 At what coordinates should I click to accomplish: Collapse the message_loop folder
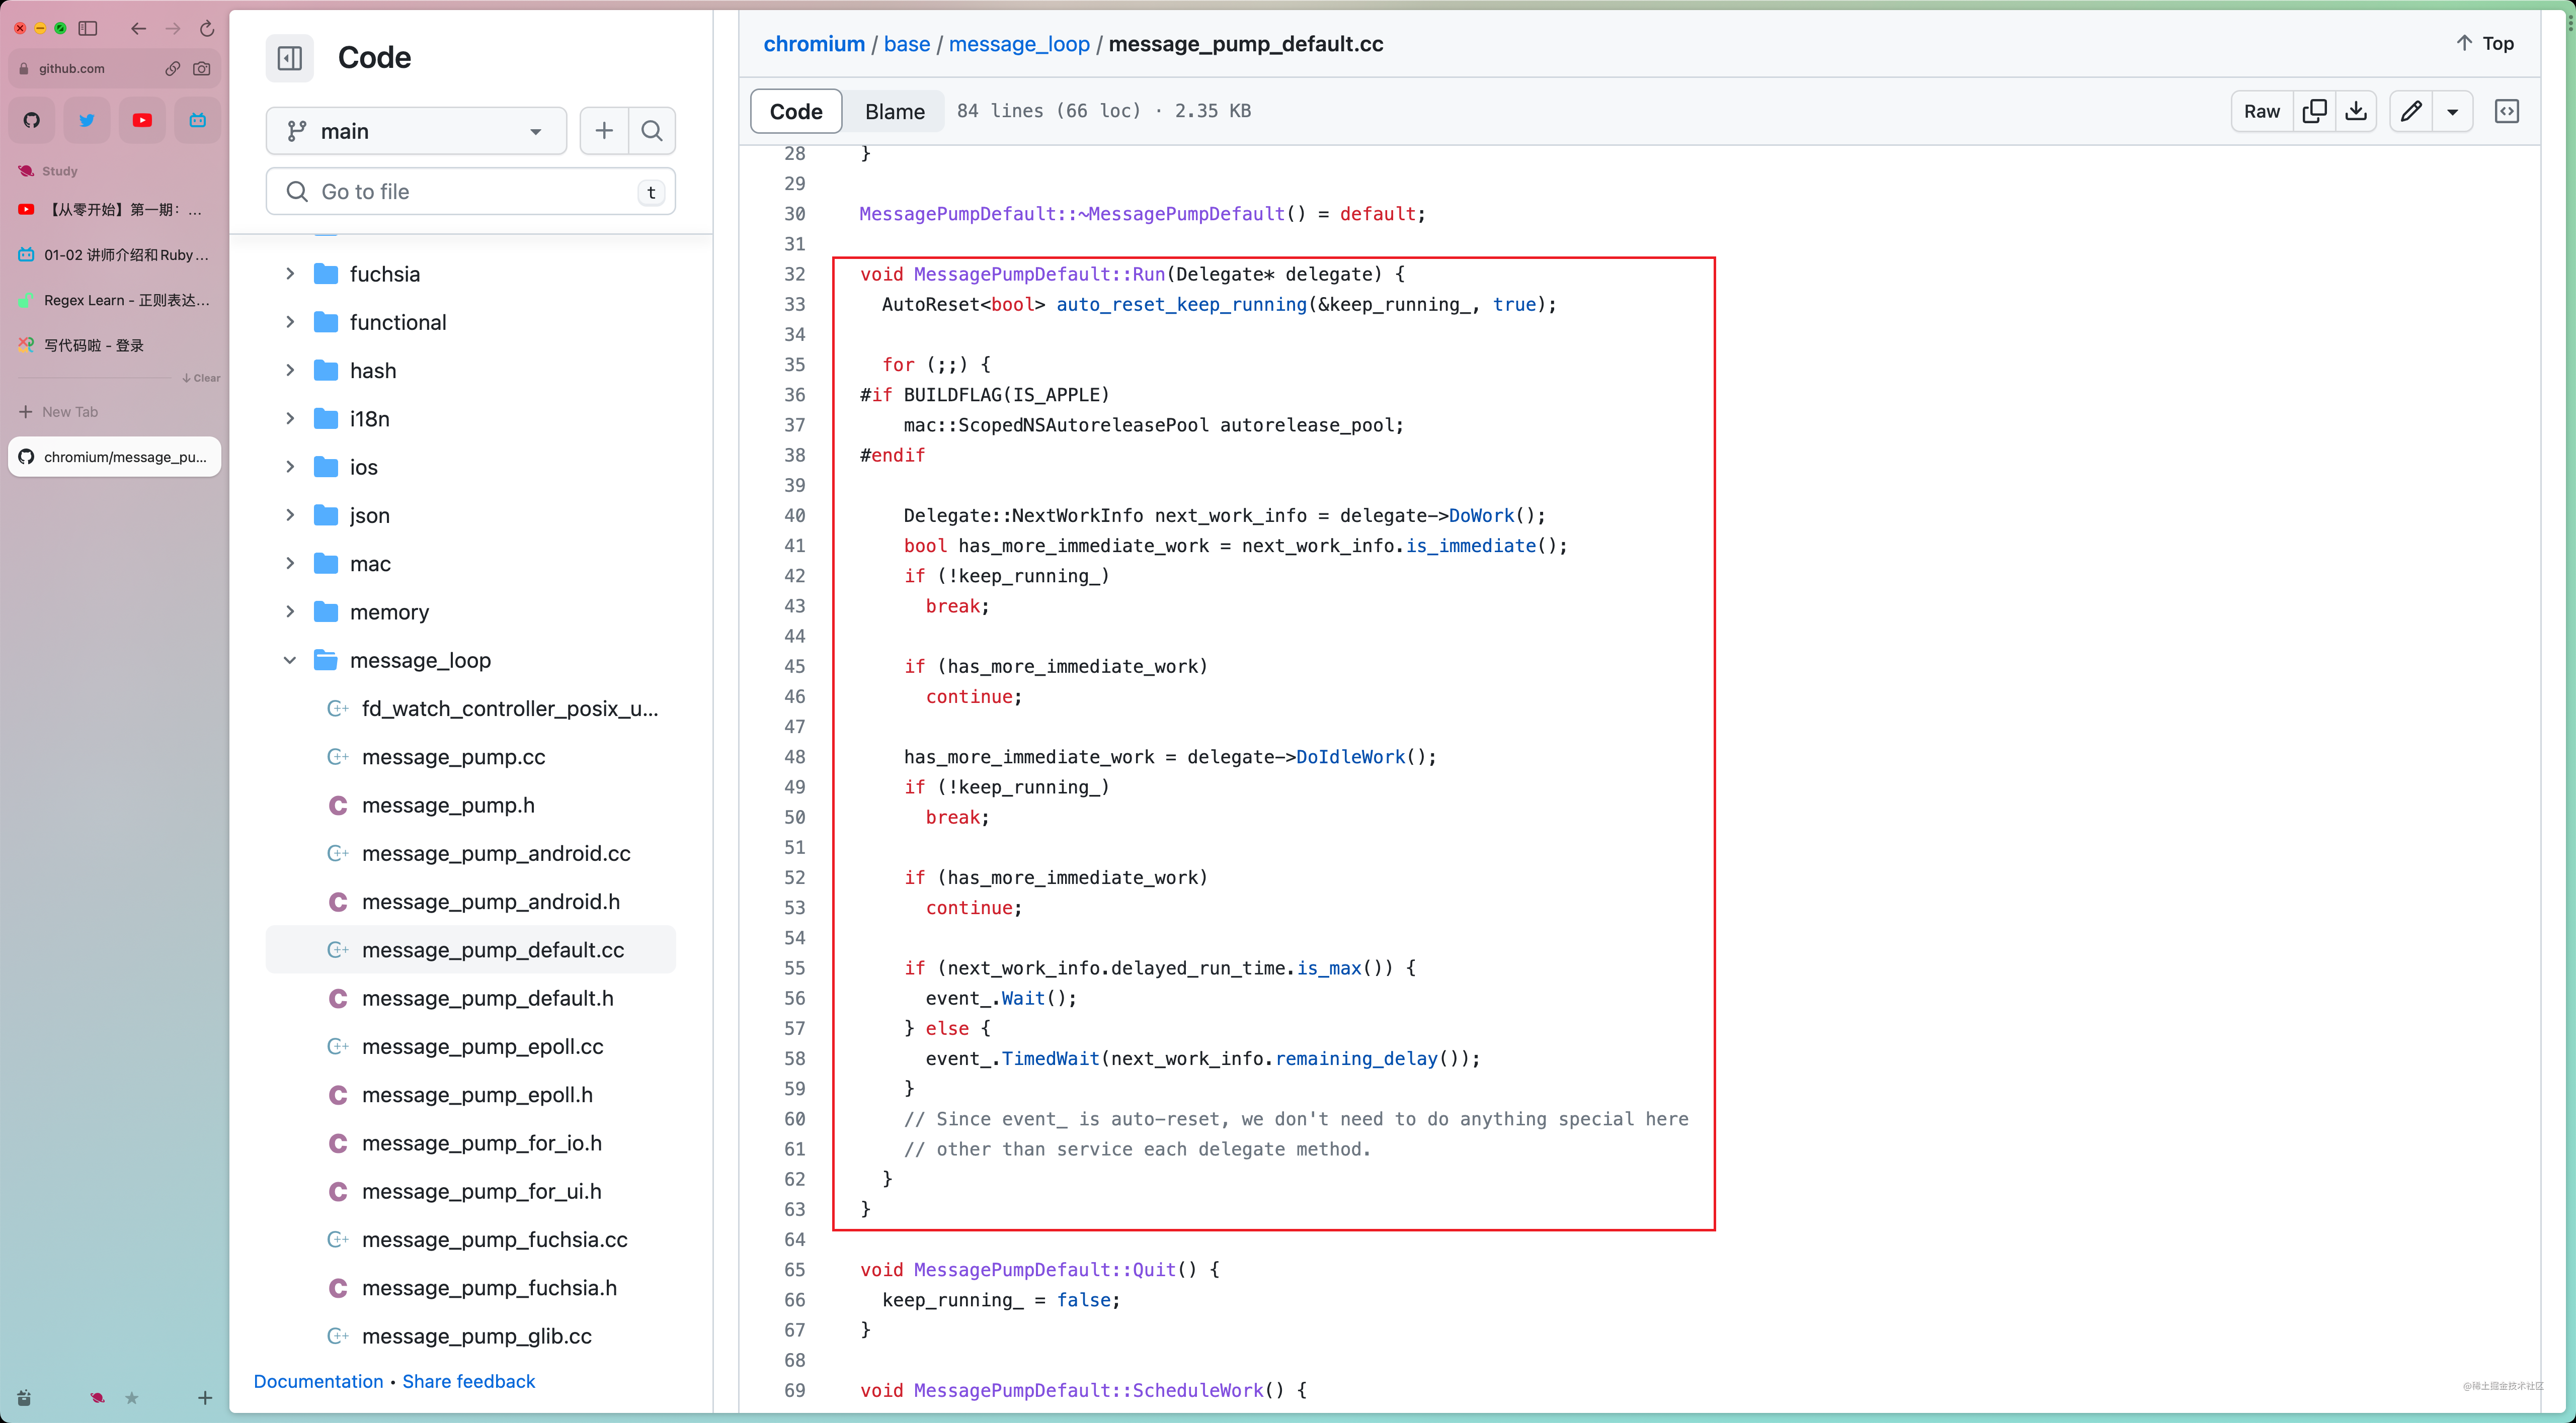[290, 660]
